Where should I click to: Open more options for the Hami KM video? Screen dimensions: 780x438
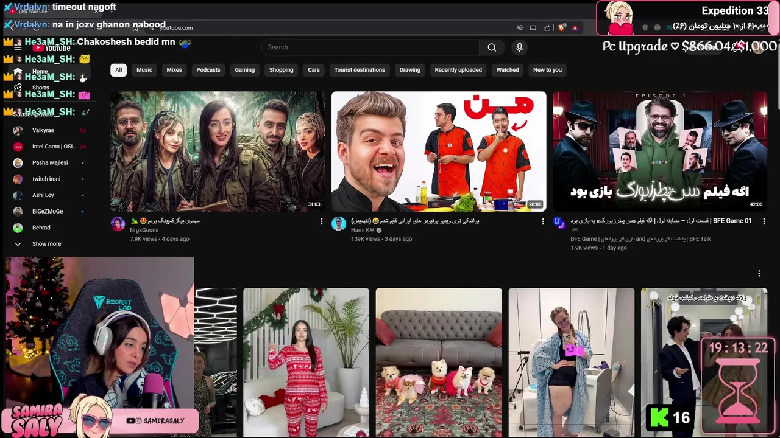tap(543, 221)
